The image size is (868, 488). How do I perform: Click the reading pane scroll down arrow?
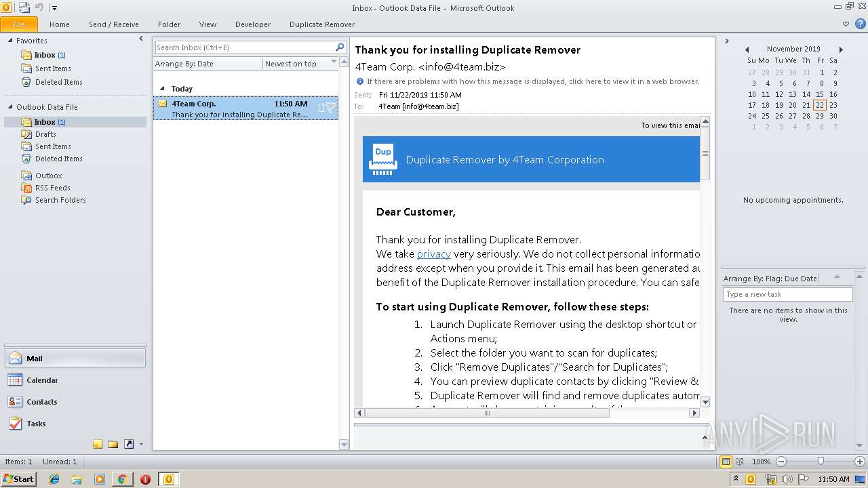[705, 402]
